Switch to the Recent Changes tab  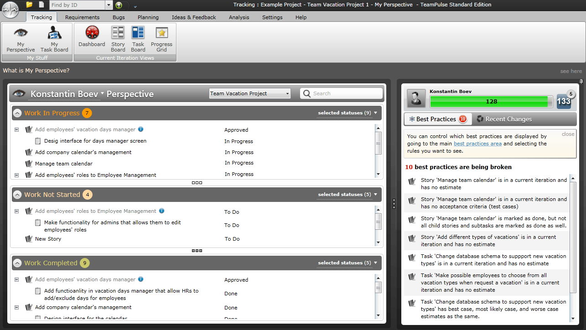(x=504, y=119)
